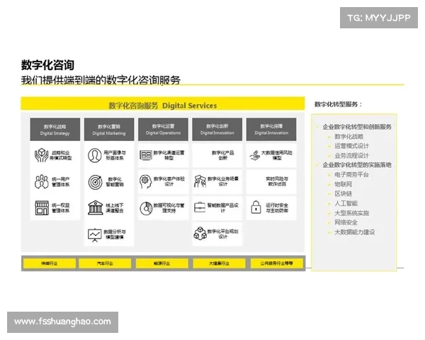
Task: Click the 实时风险与欺诈侦测 card text
Action: [x=277, y=181]
